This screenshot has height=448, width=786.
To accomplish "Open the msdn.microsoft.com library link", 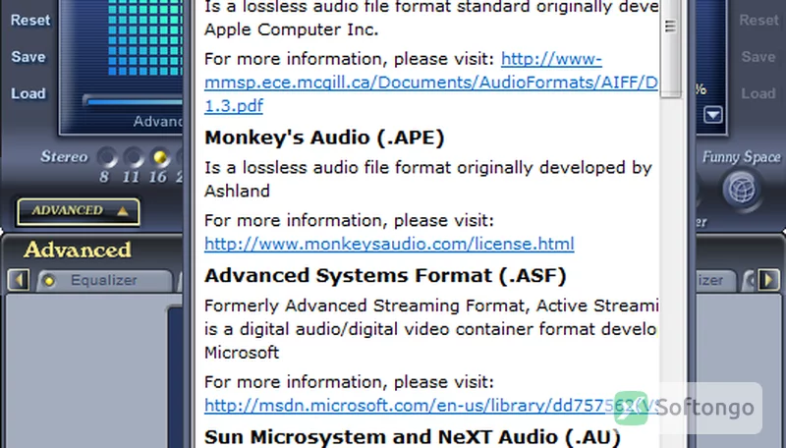I will click(431, 406).
